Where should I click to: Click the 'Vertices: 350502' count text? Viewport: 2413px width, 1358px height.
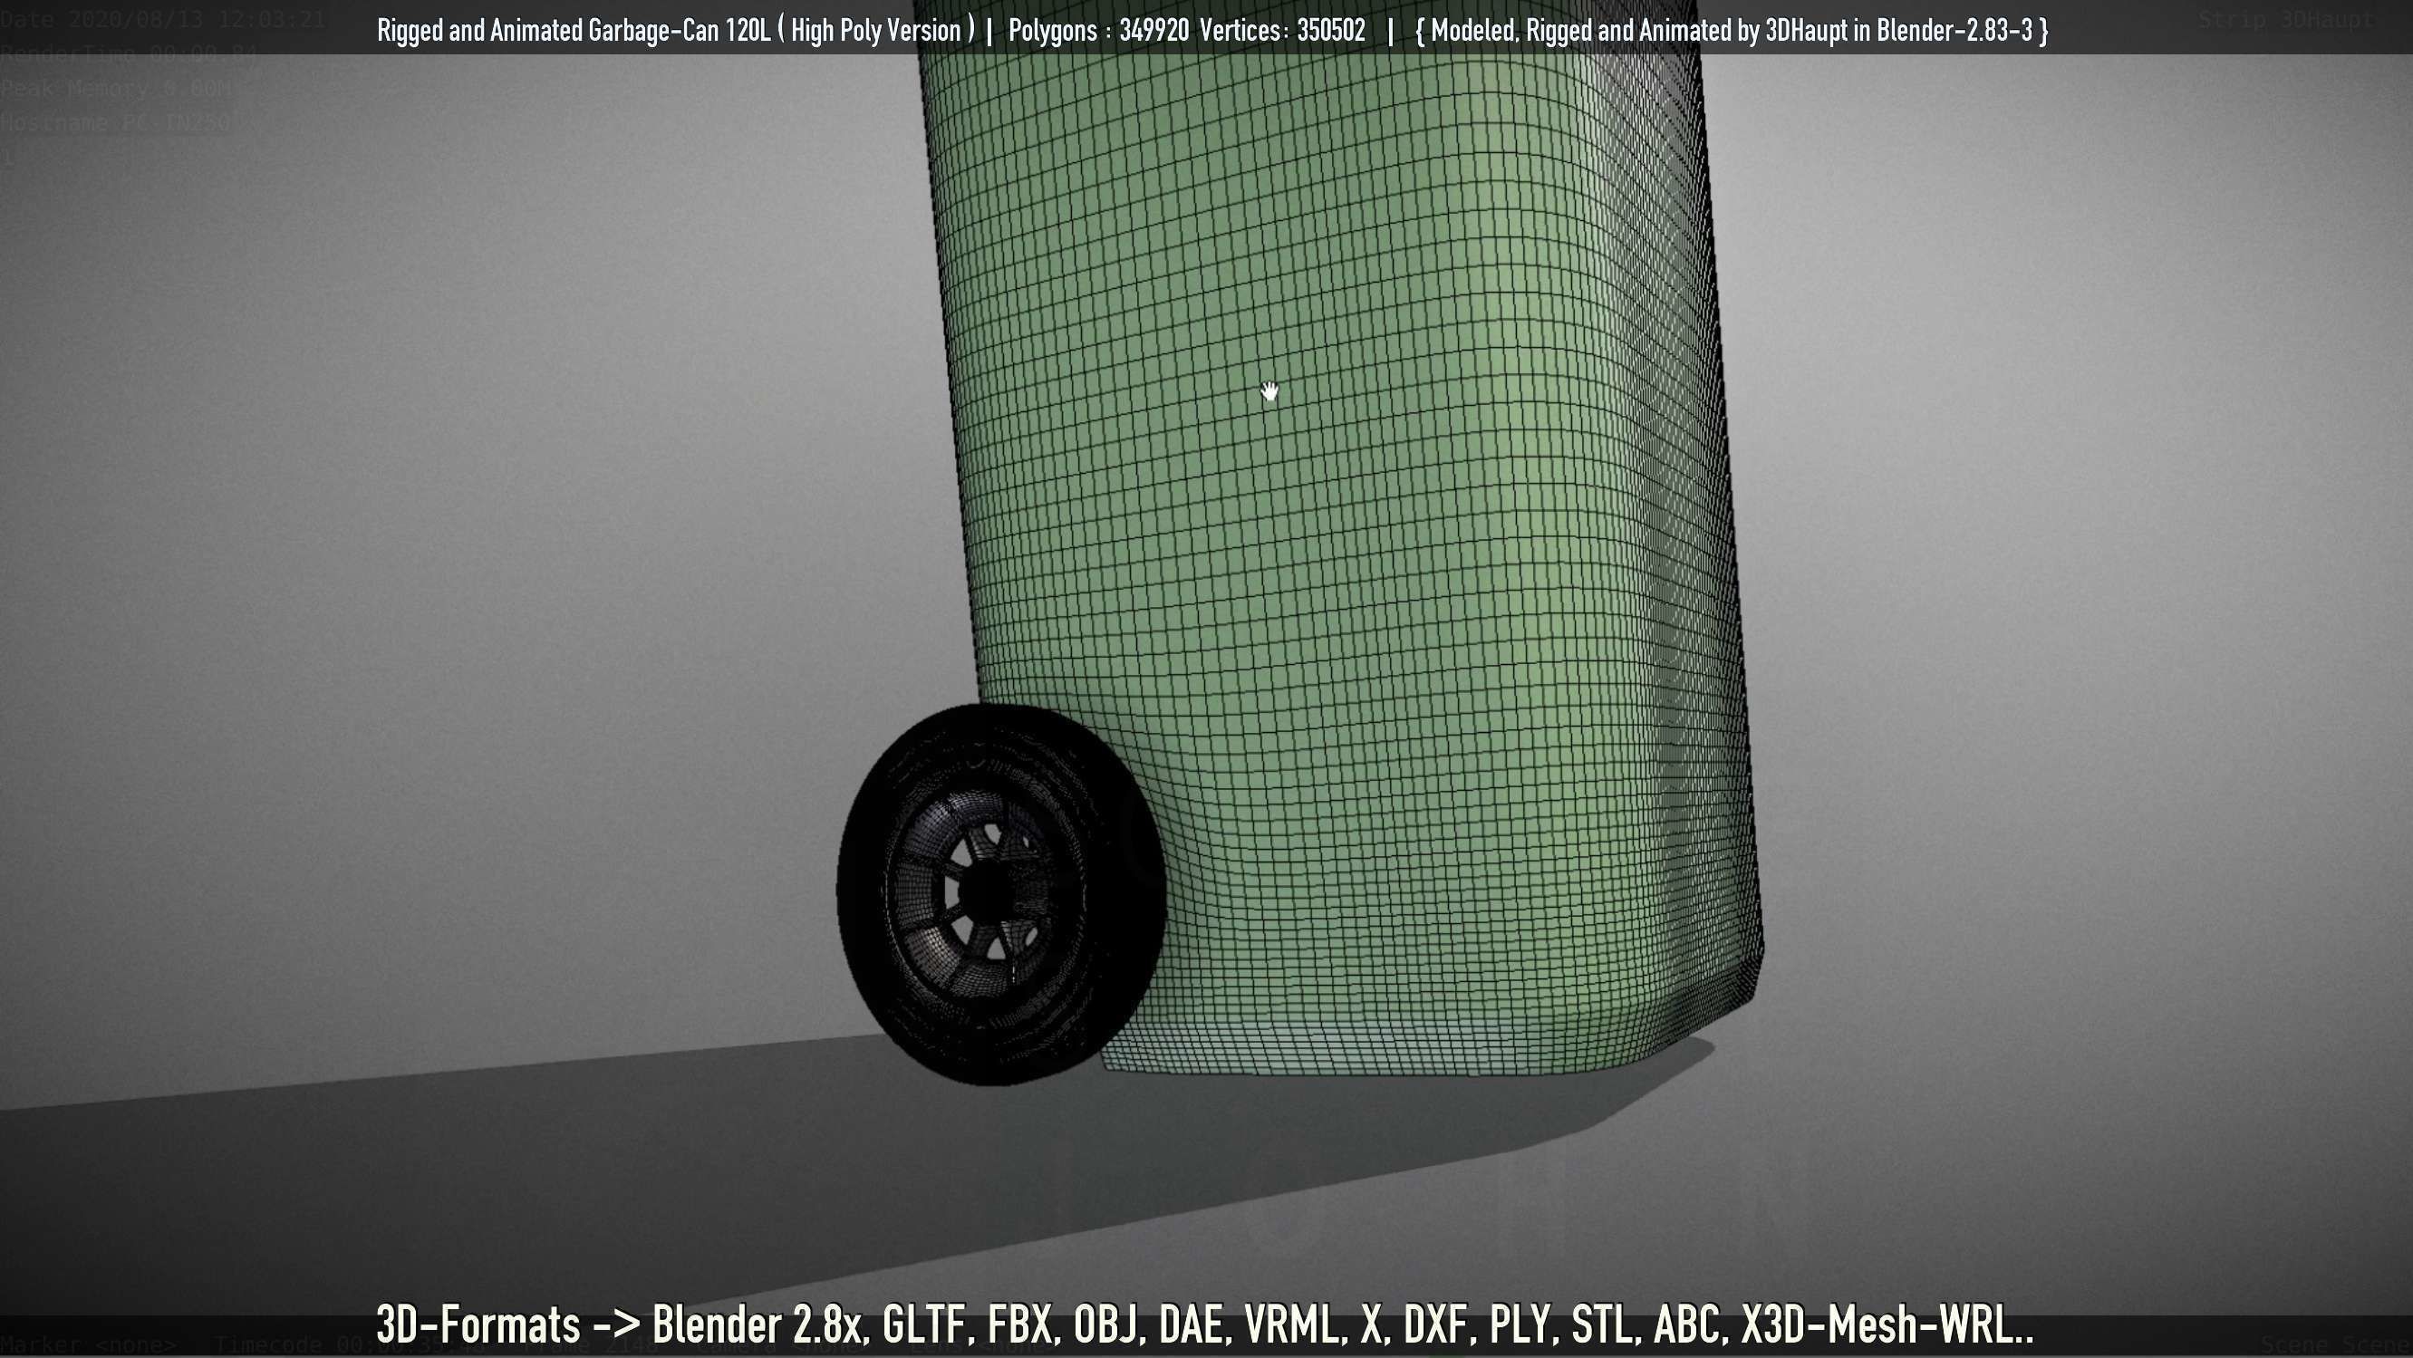pos(1282,31)
